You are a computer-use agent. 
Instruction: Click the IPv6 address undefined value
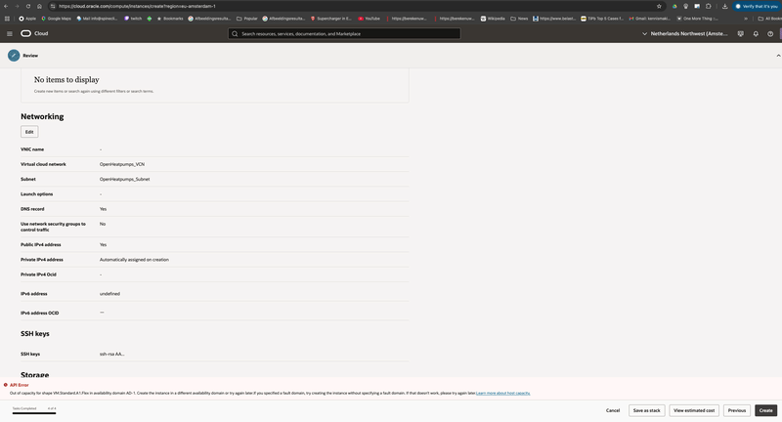point(109,293)
